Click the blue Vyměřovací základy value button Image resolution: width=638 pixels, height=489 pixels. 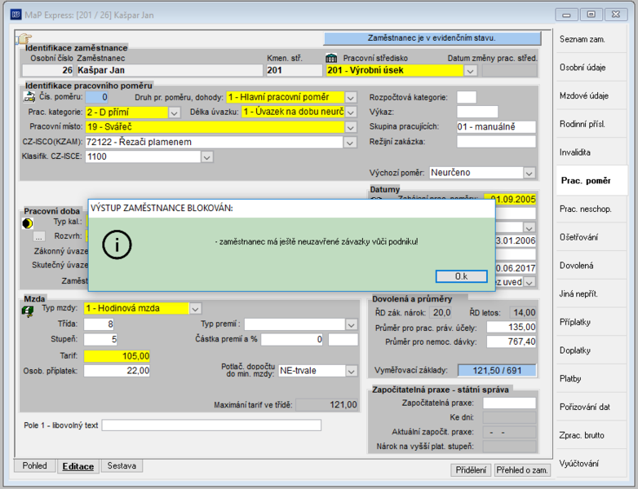tap(497, 370)
